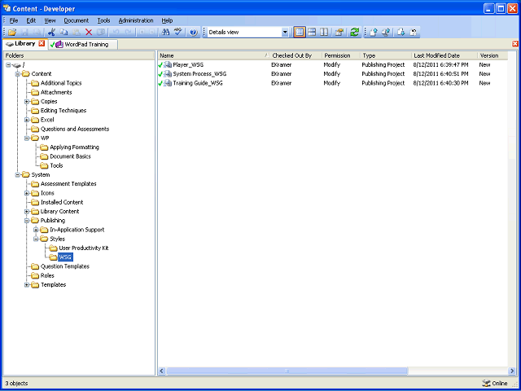Image resolution: width=521 pixels, height=391 pixels.
Task: Click the Check In All toolbar icon
Action: 386,33
